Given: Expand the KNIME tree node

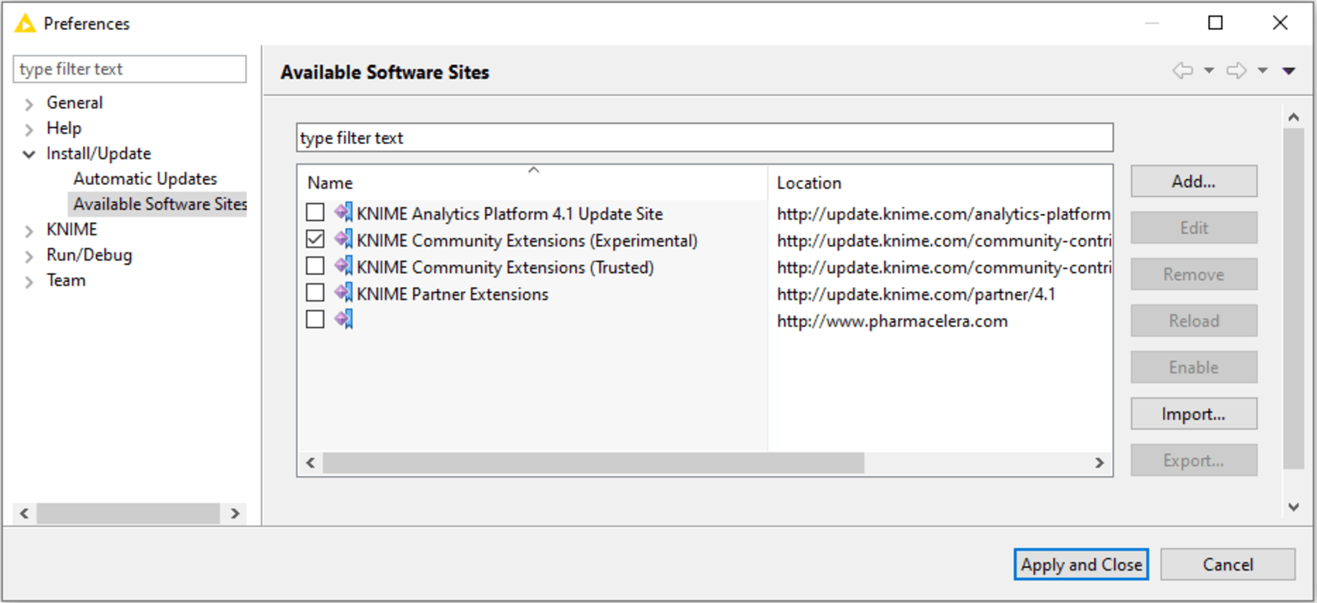Looking at the screenshot, I should [x=30, y=230].
